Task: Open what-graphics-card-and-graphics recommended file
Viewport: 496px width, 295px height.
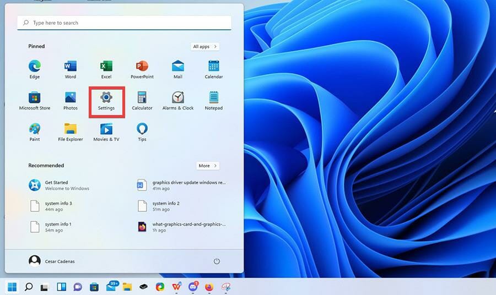Action: pos(181,227)
